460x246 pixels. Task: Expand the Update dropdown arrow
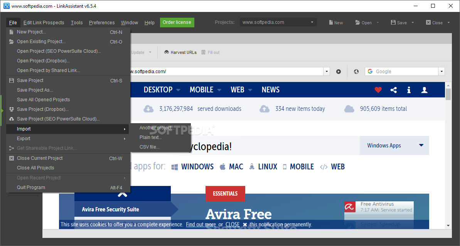pos(150,52)
